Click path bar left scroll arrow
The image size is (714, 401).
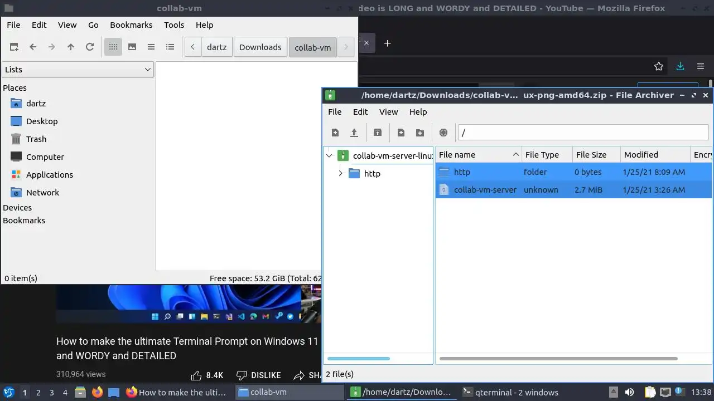pyautogui.click(x=192, y=47)
